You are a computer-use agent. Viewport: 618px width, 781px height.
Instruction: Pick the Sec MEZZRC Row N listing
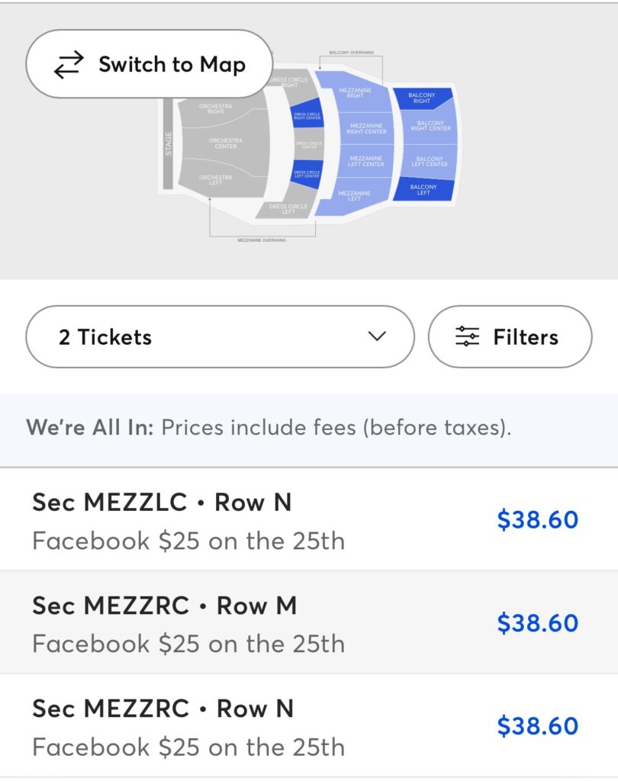coord(229,726)
